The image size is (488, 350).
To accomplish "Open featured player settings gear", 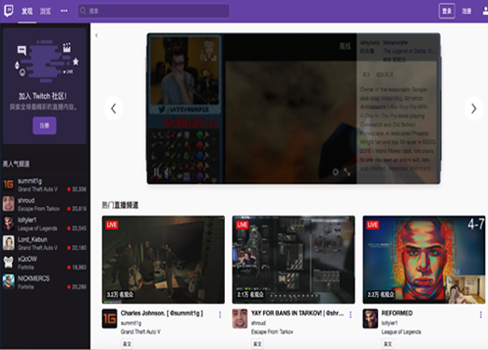I will 335,172.
